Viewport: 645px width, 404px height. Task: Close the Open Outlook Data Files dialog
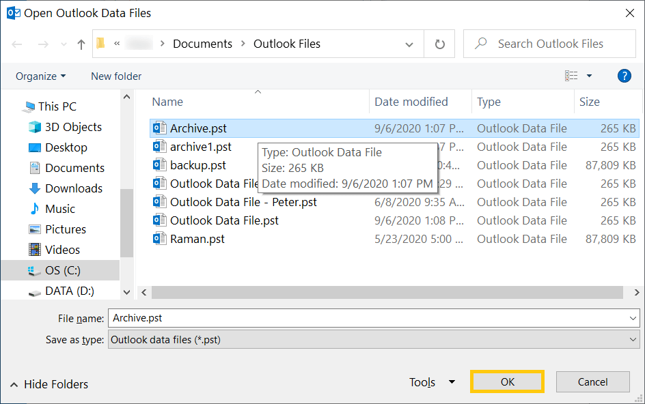(629, 13)
